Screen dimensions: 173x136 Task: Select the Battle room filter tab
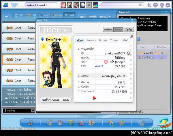57,15
